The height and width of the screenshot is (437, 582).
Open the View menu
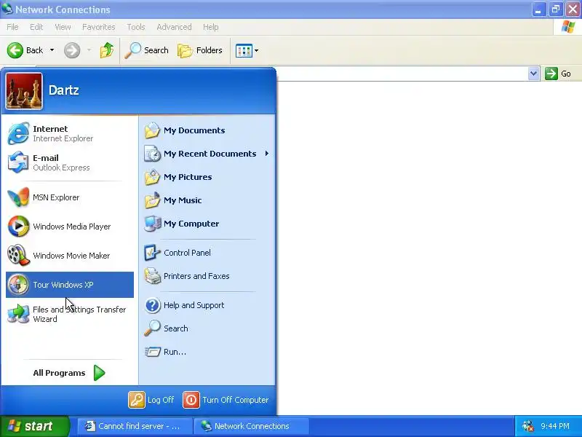pos(63,27)
